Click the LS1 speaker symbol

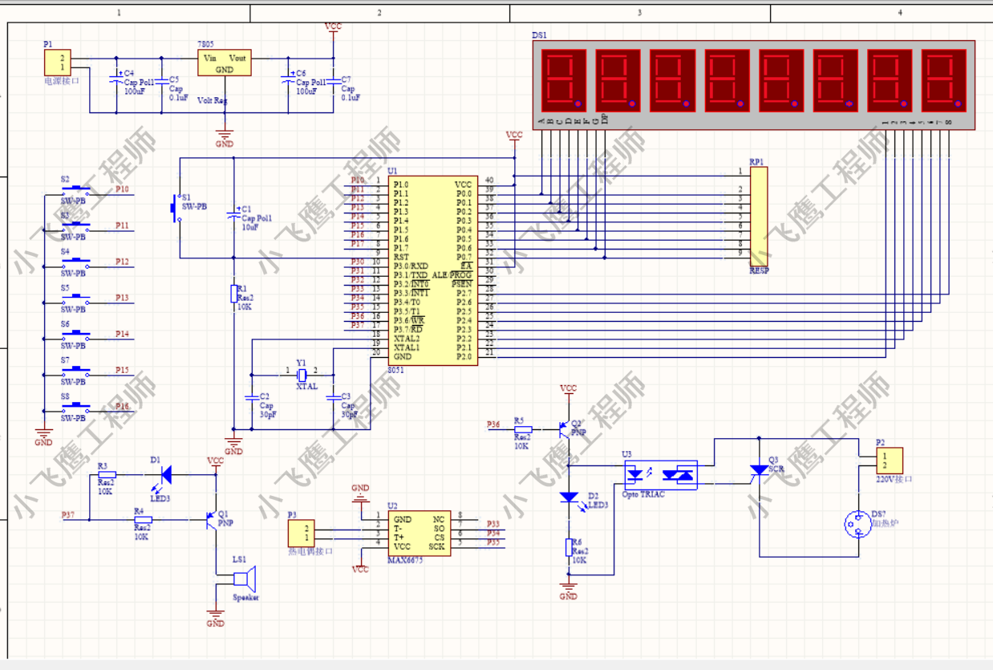point(245,579)
